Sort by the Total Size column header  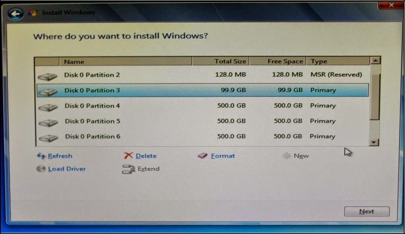[x=220, y=61]
